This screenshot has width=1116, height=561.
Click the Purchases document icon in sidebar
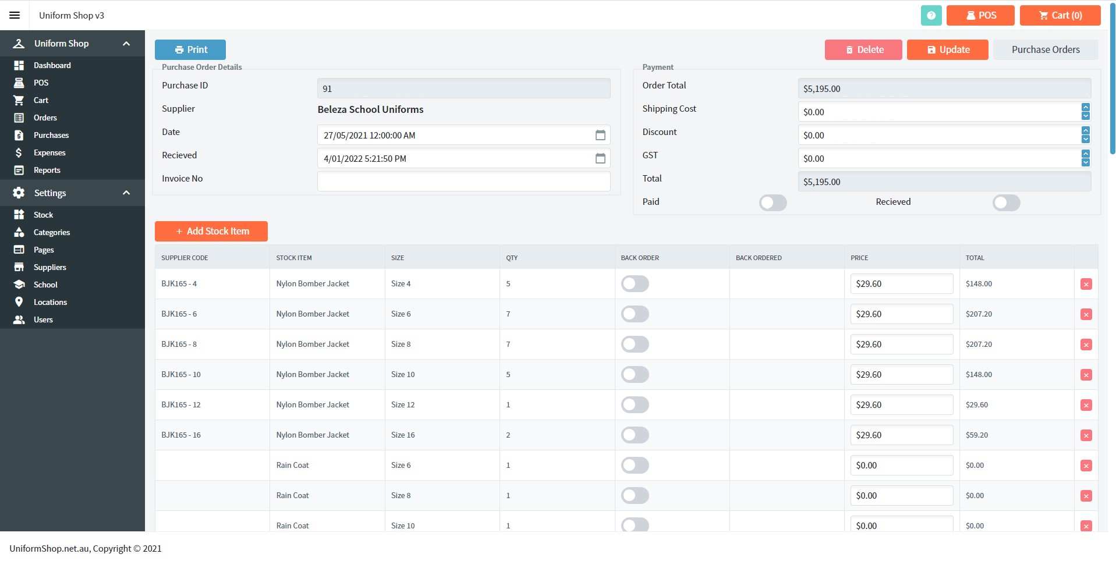pyautogui.click(x=19, y=135)
